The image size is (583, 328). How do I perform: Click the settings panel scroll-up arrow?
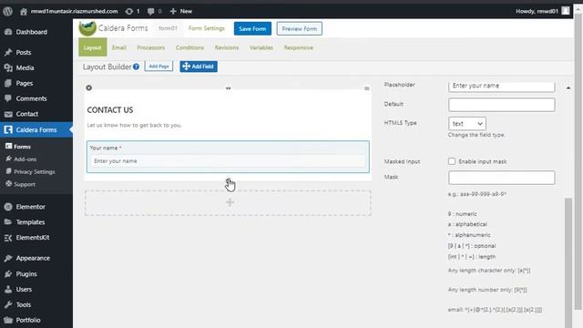click(568, 87)
